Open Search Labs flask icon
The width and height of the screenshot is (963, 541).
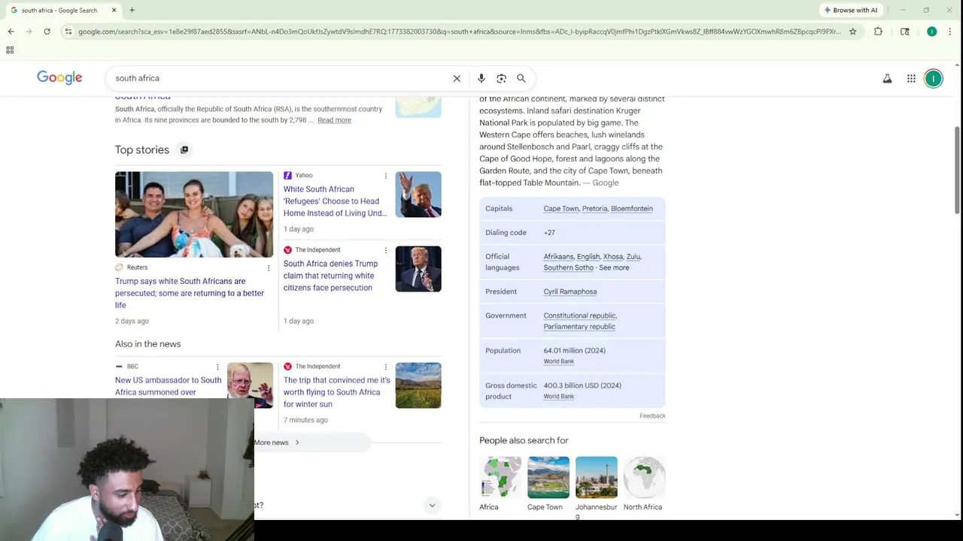(887, 78)
